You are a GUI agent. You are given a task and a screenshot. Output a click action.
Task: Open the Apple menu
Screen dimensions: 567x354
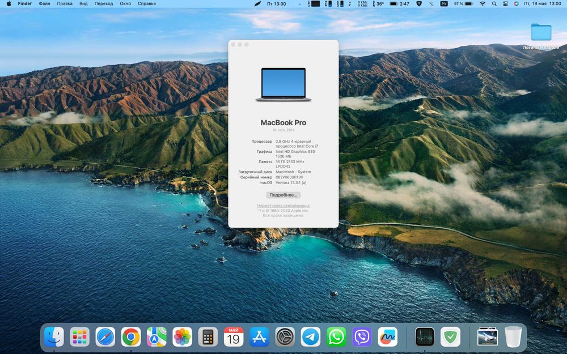point(9,3)
